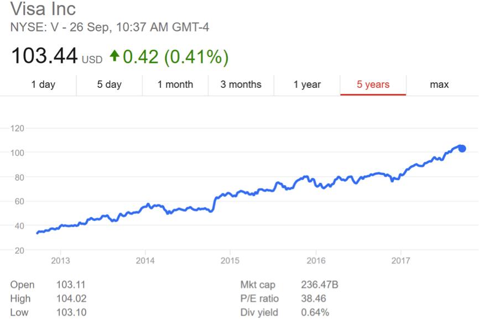This screenshot has height=325, width=479.
Task: Select the 5 day range tab
Action: (x=109, y=85)
